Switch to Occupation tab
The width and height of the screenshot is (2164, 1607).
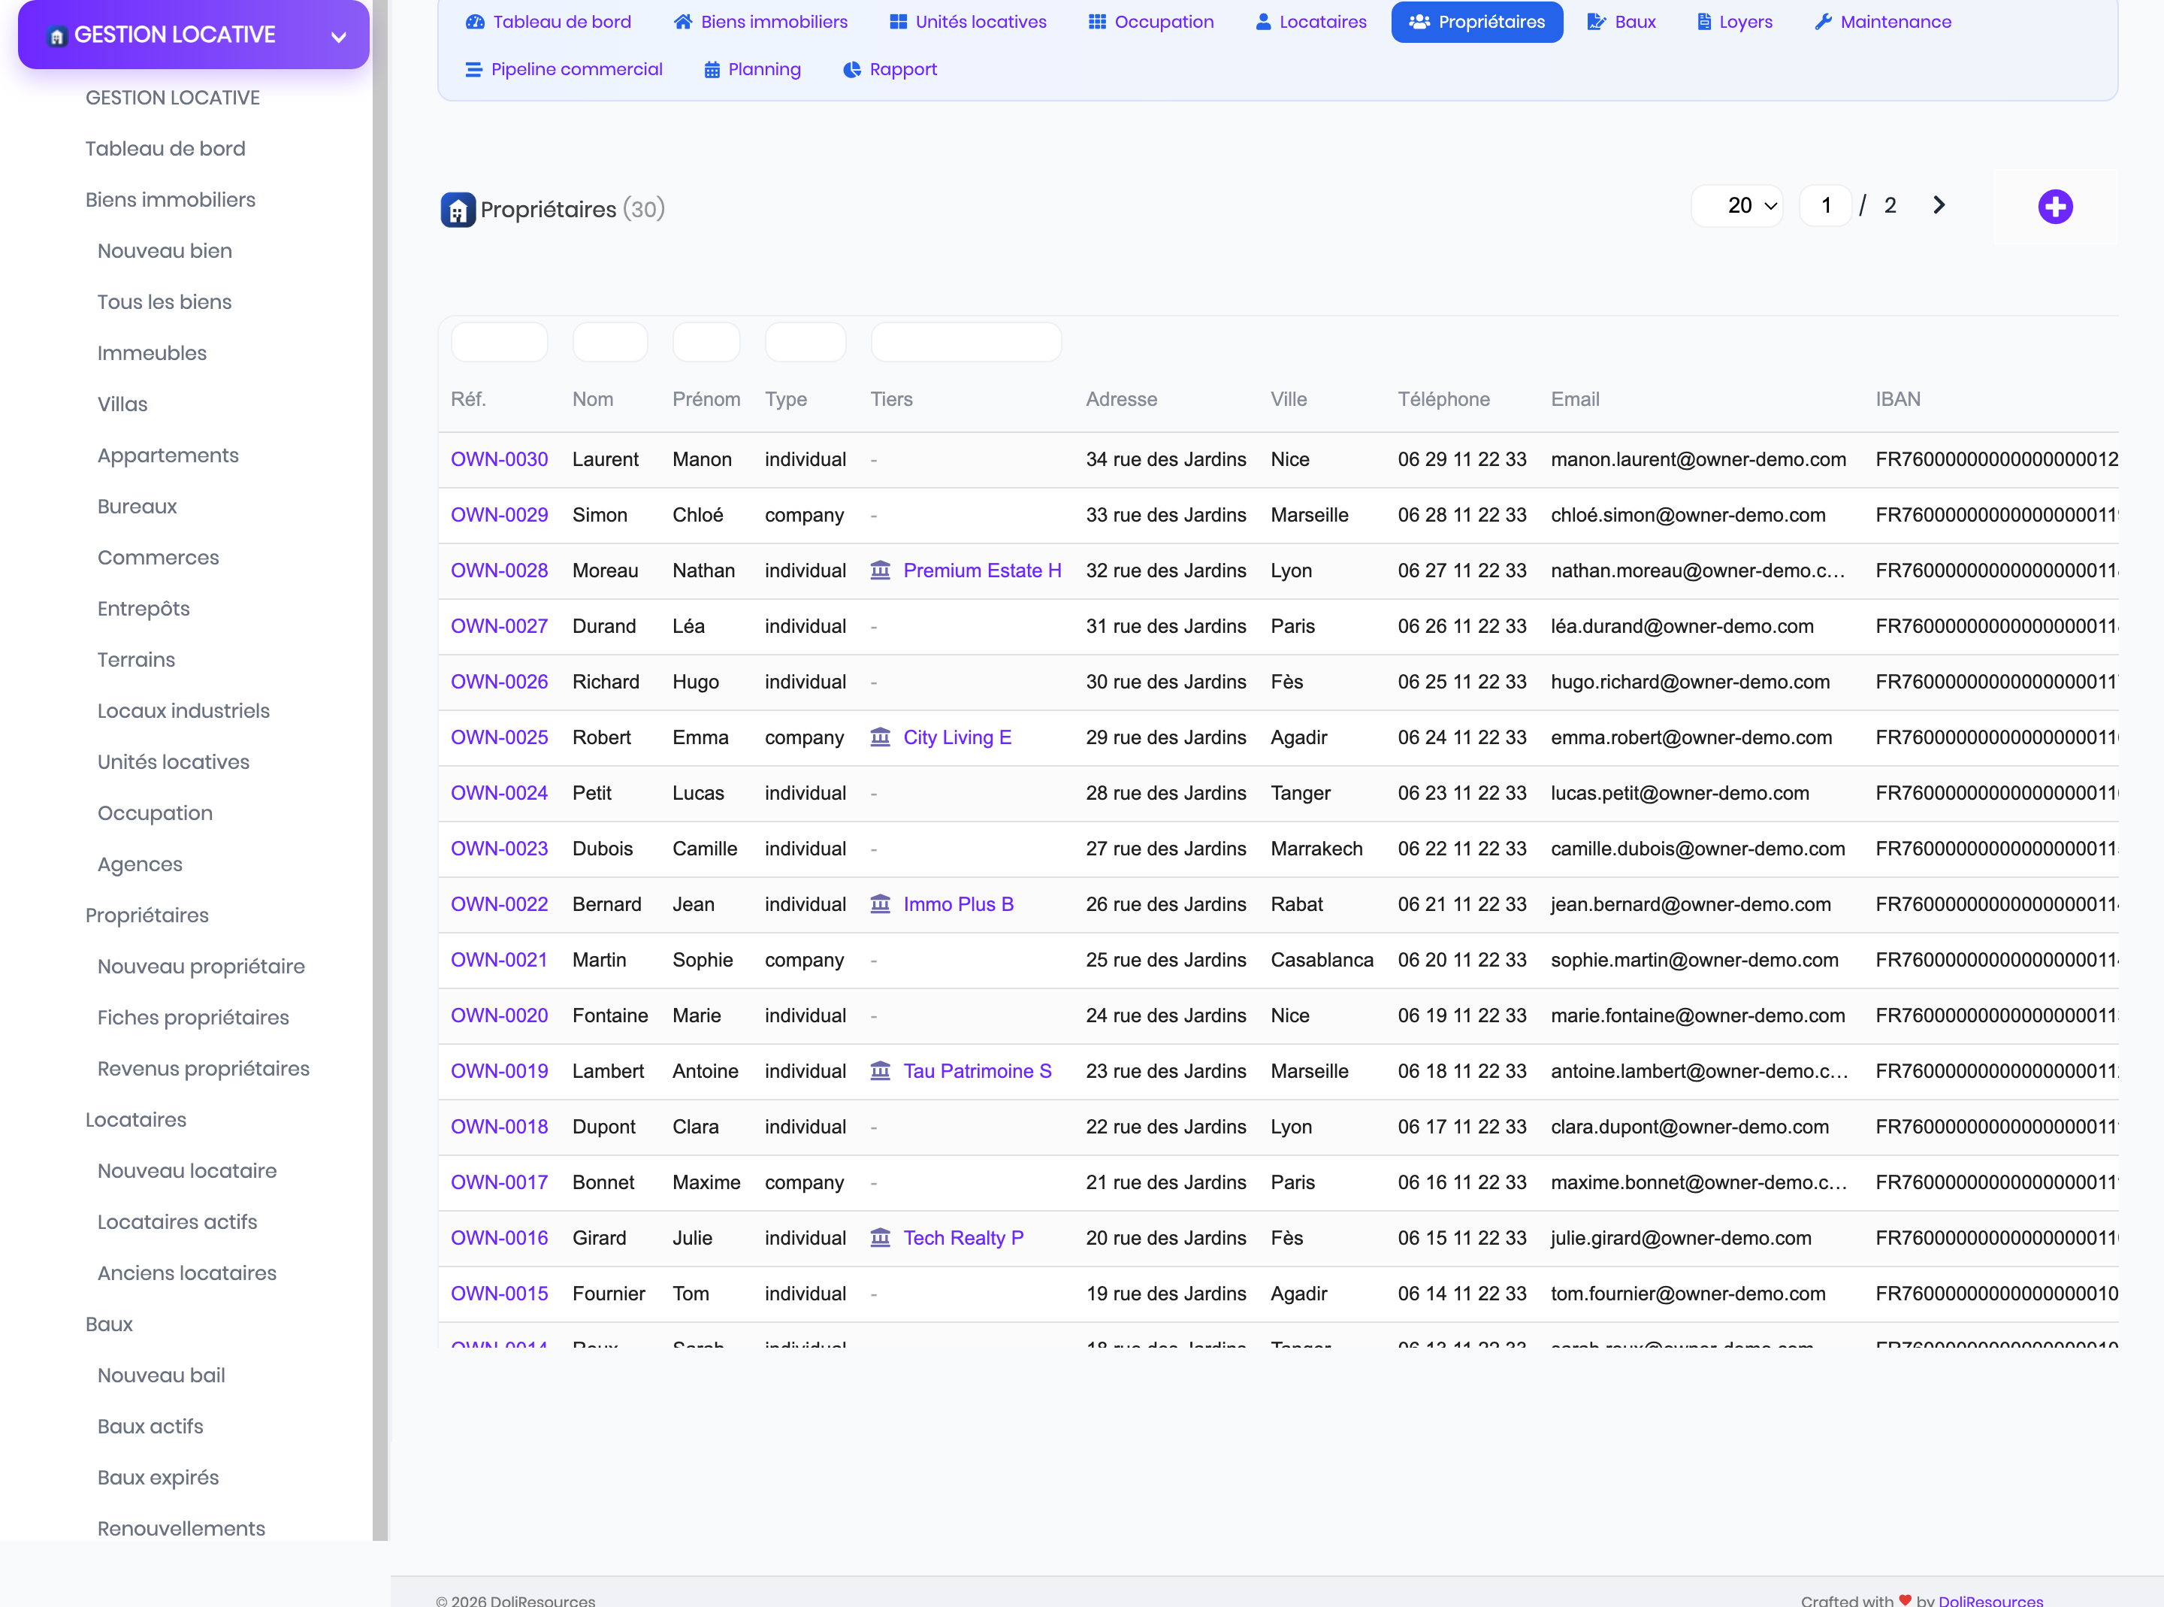click(1151, 21)
